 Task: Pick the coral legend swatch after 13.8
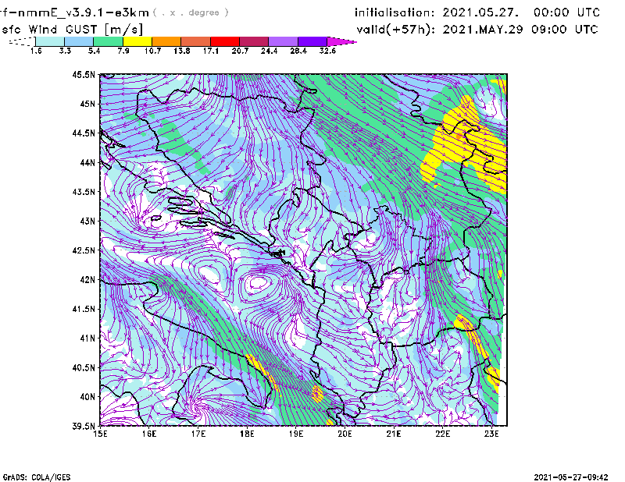tap(196, 41)
